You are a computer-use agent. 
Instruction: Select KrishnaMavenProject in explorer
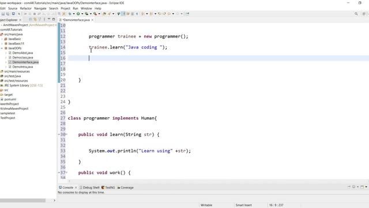(14, 109)
